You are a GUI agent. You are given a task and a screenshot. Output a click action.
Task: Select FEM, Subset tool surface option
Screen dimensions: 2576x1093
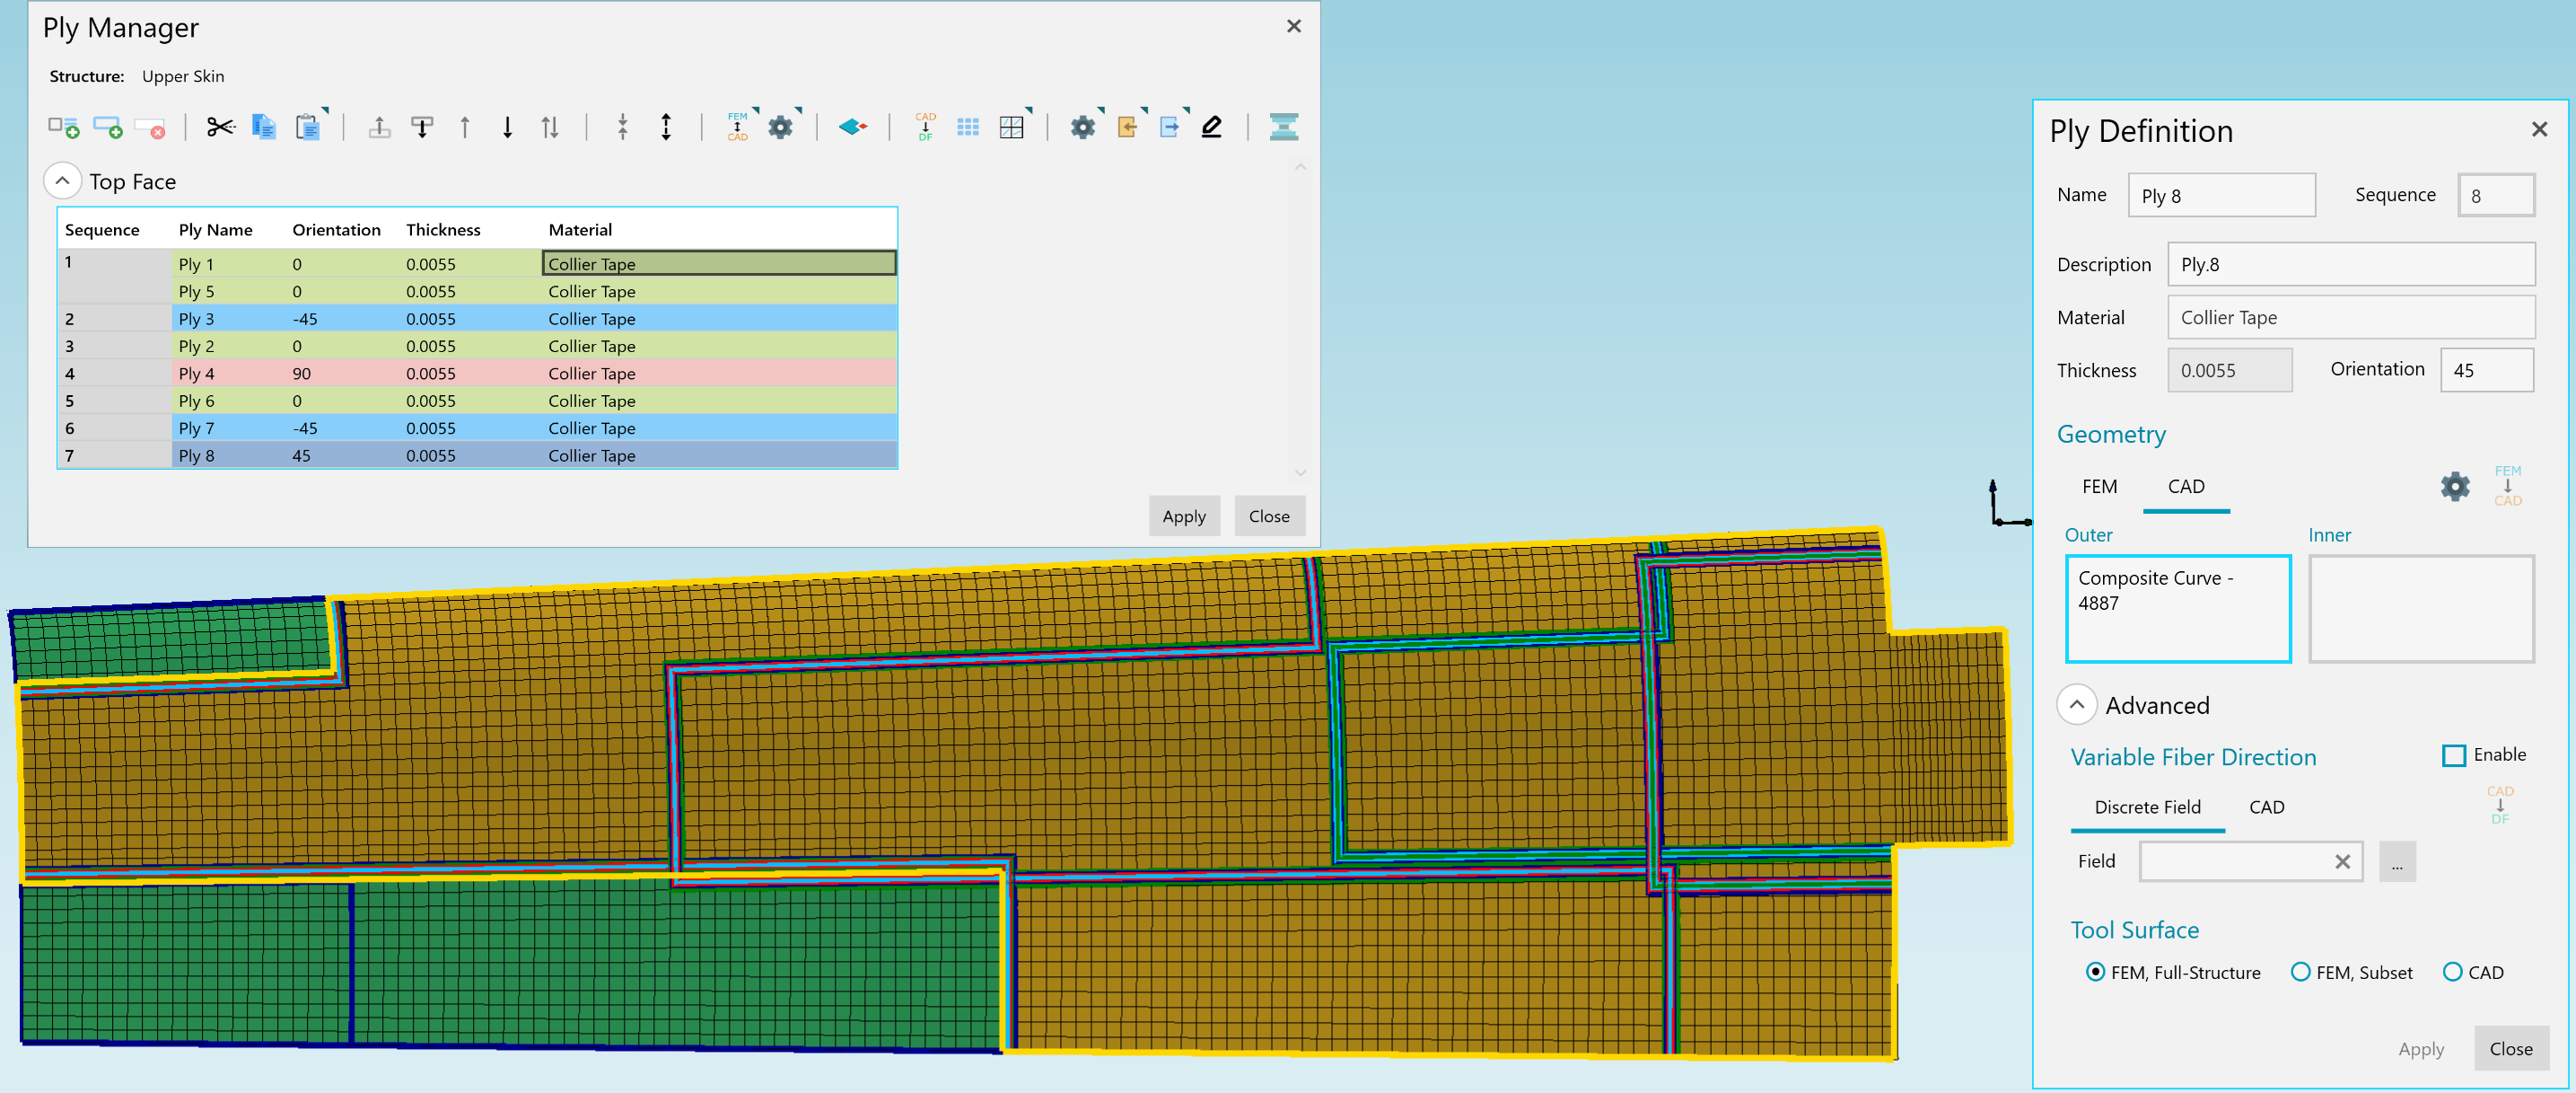(x=2300, y=972)
